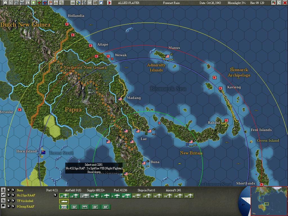Click the anchor base icon in bottom panel
The width and height of the screenshot is (288, 216).
tap(3, 190)
